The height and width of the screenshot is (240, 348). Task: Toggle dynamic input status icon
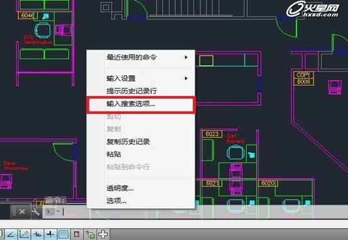tap(37, 234)
